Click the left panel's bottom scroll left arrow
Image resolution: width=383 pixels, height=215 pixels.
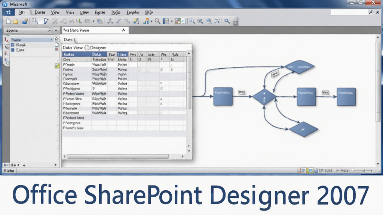point(24,165)
